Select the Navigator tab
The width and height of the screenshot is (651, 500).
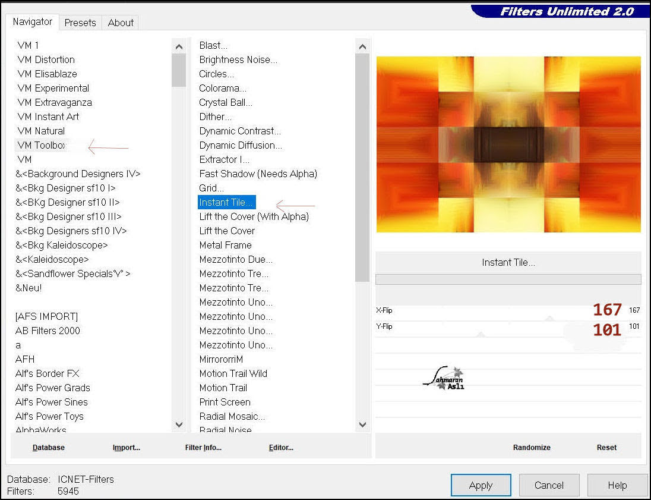[x=32, y=22]
